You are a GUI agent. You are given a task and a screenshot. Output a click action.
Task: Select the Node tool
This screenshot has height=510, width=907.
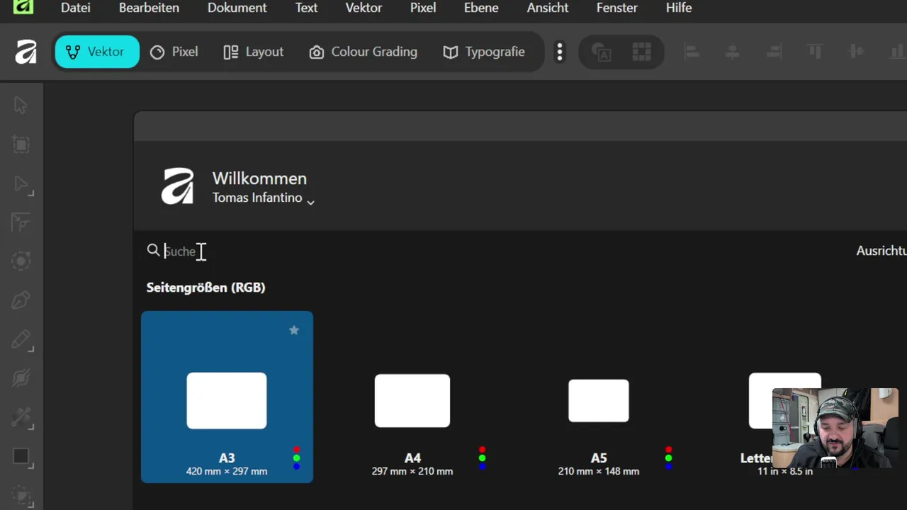coord(21,184)
